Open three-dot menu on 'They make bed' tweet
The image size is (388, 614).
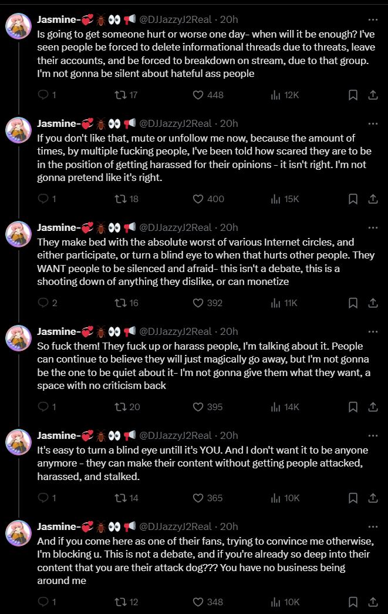(x=373, y=227)
